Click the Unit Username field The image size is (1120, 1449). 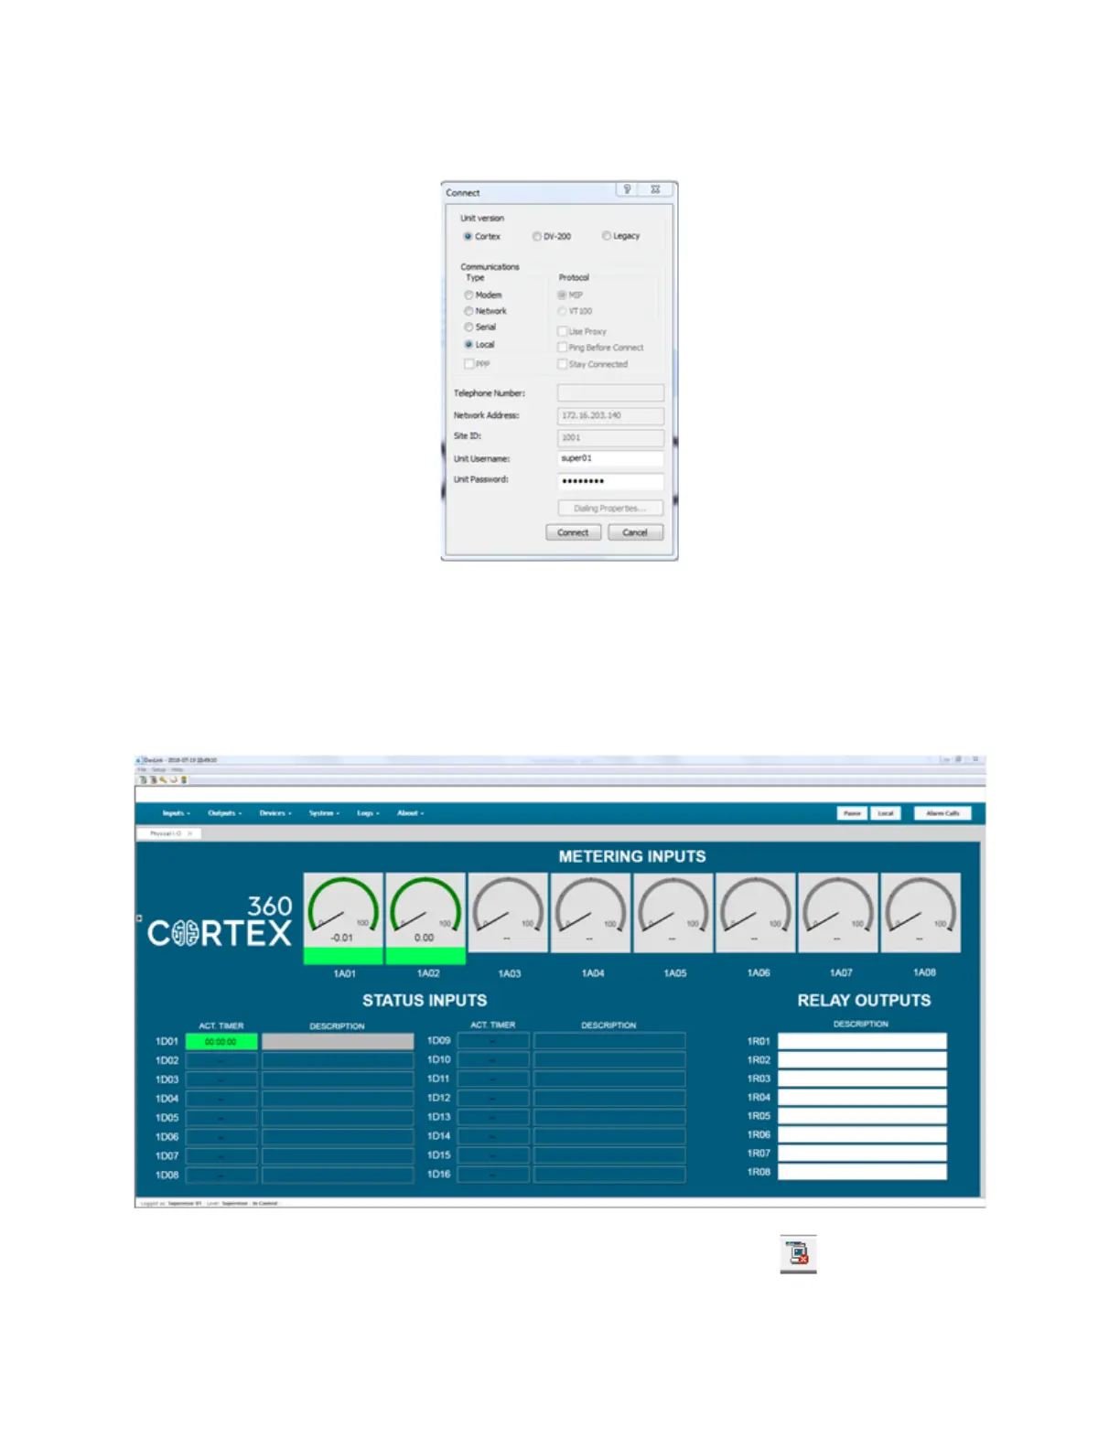tap(610, 458)
